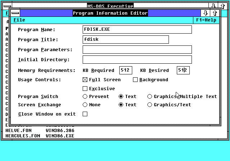Select WIN386.EXE in MS-DOS Executive list
Viewport: 230px width, 161px height.
[60, 136]
